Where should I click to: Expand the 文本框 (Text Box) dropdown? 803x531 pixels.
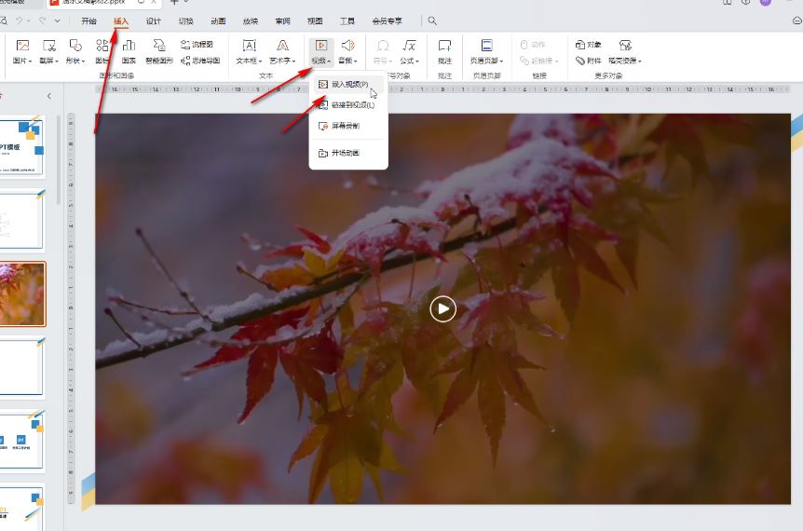[x=249, y=61]
